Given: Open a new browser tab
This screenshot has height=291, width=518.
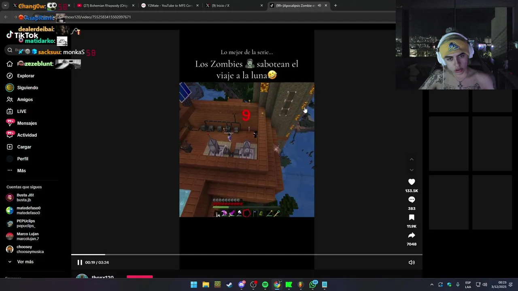Looking at the screenshot, I should [x=335, y=6].
